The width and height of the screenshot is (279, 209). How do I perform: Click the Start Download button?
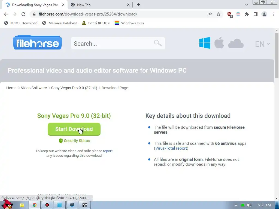tap(74, 129)
